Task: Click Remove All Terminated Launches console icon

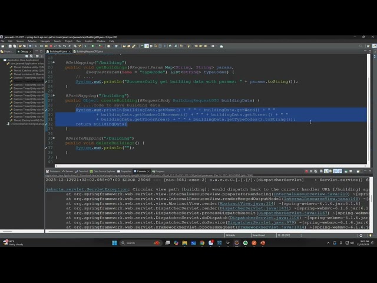Action: (x=316, y=171)
